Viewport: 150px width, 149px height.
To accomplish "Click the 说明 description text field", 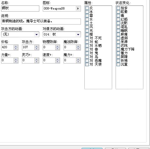I will point(41,21).
